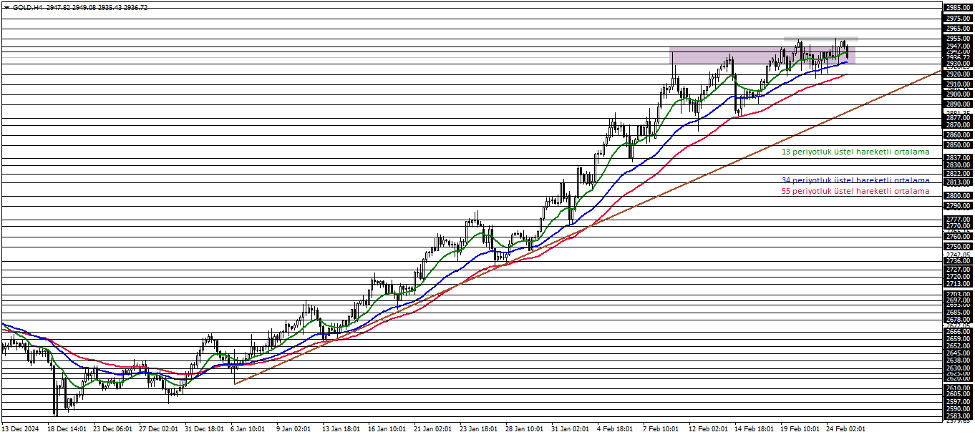Click the 21 Jan 02:01 time label

click(x=432, y=429)
